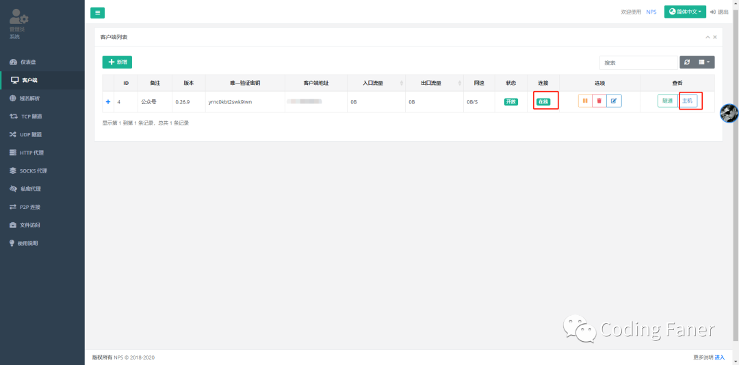Click the floating round avatar thumbnail
The height and width of the screenshot is (365, 739).
pos(729,113)
